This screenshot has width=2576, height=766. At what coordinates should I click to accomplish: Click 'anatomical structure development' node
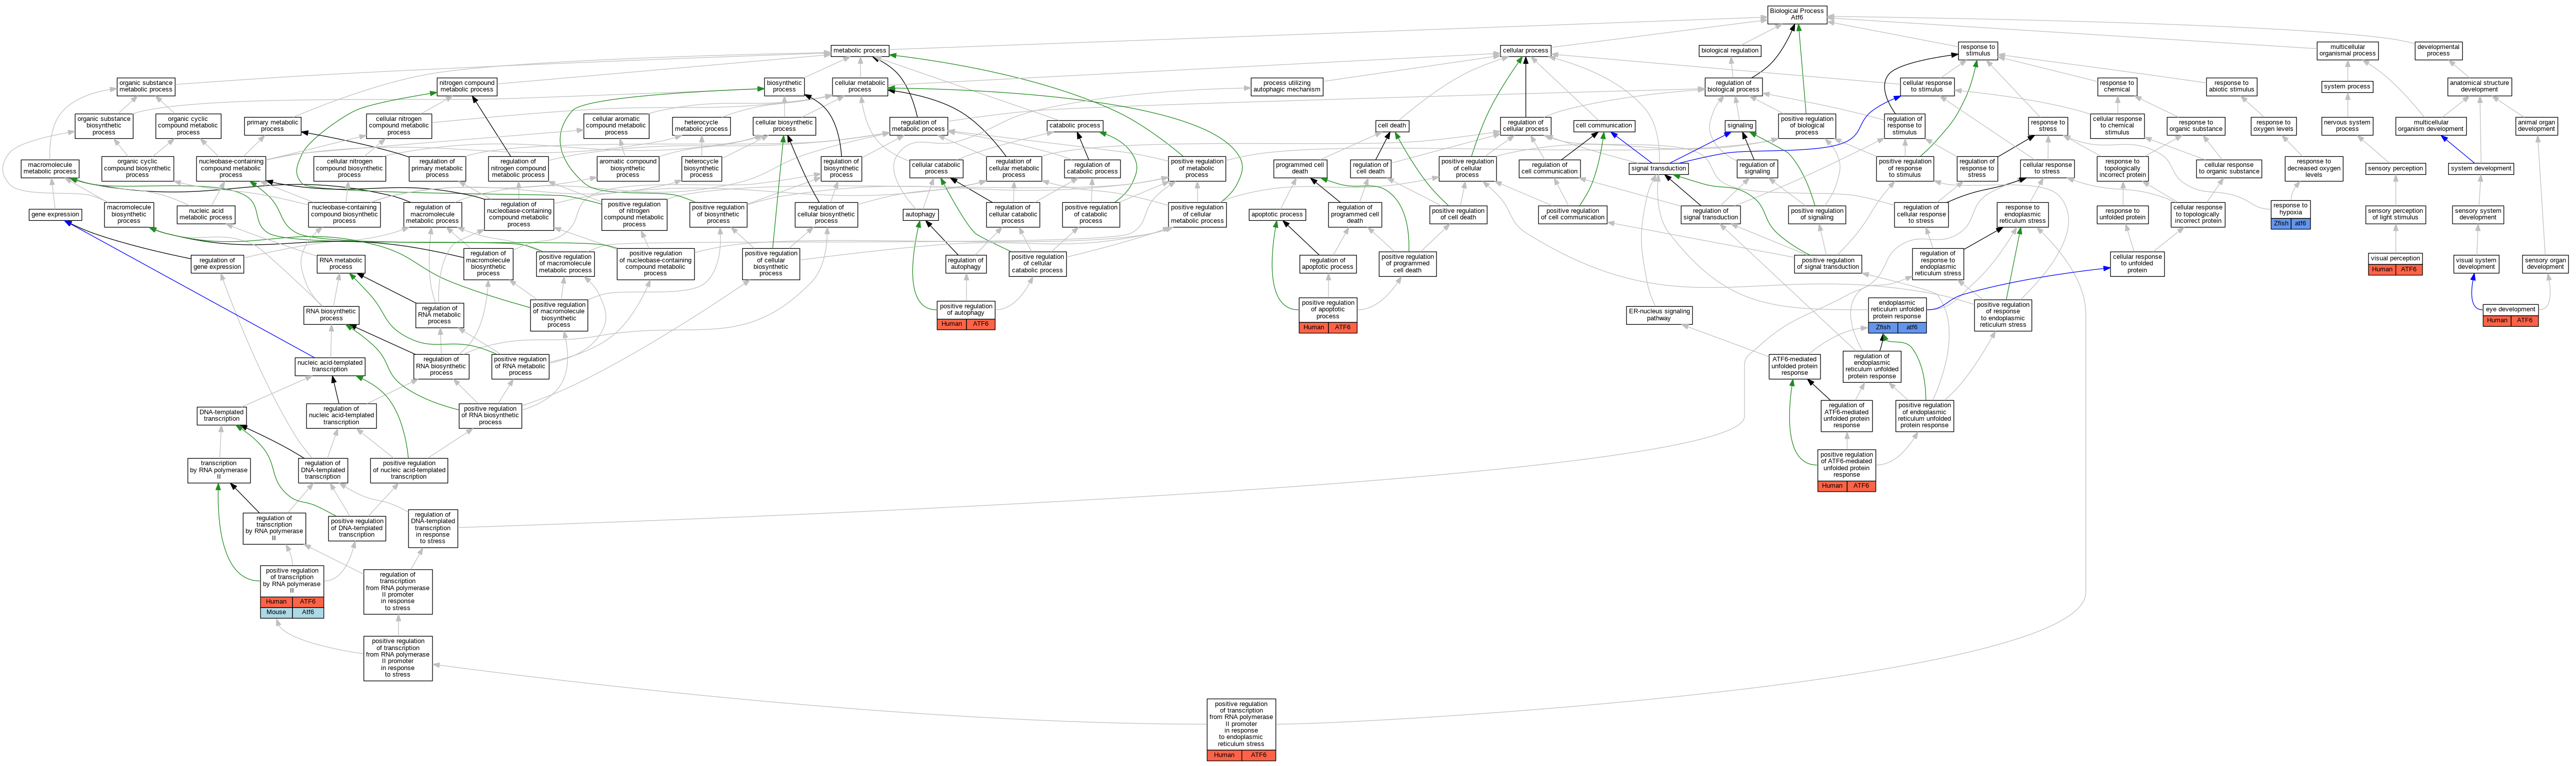pyautogui.click(x=2479, y=87)
